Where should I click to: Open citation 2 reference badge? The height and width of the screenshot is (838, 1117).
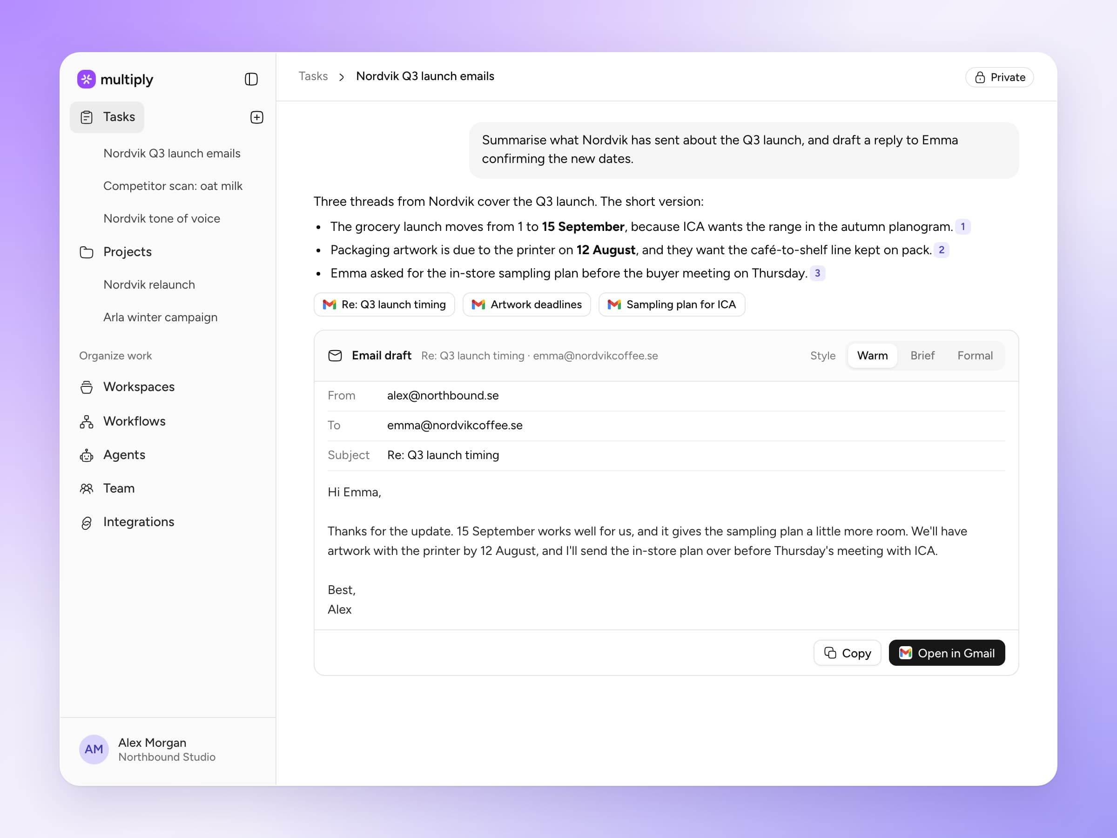tap(941, 250)
